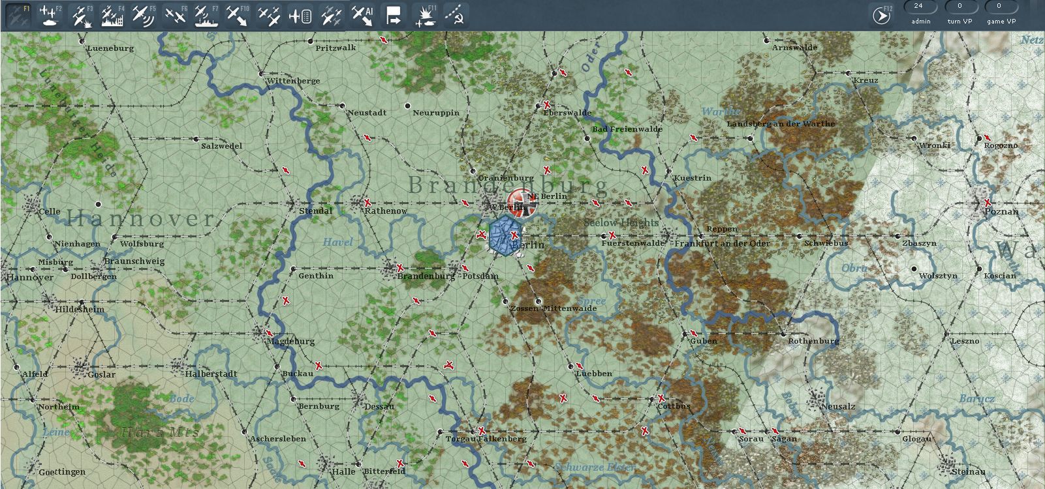This screenshot has height=489, width=1045.
Task: Select the F1 air mode icon
Action: coord(17,15)
